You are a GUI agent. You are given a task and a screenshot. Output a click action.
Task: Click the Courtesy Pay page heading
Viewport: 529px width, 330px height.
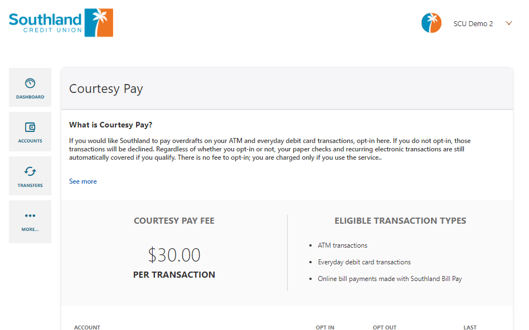pyautogui.click(x=106, y=89)
